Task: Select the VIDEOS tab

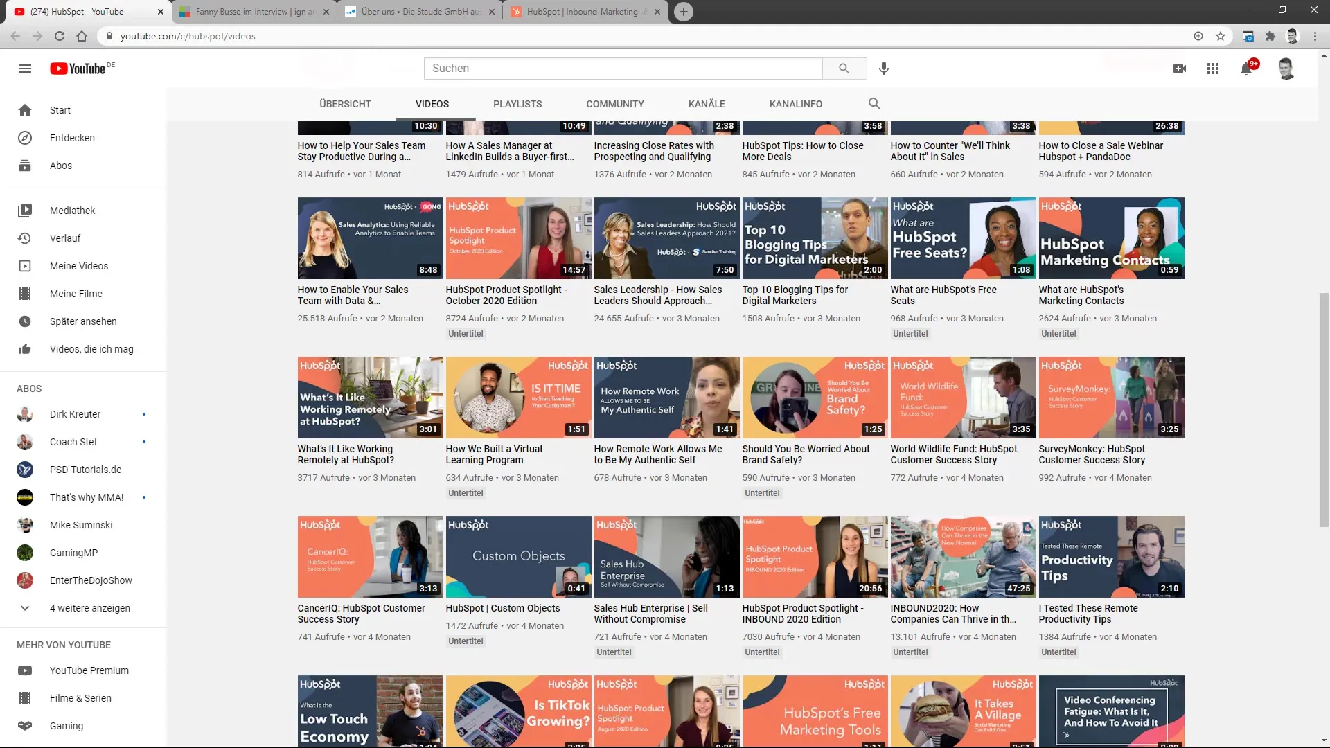Action: click(432, 104)
